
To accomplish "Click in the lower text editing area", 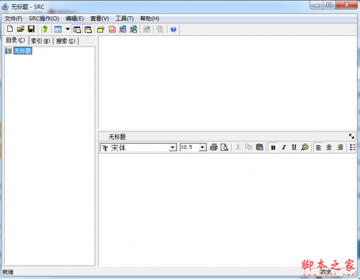I will click(x=227, y=210).
